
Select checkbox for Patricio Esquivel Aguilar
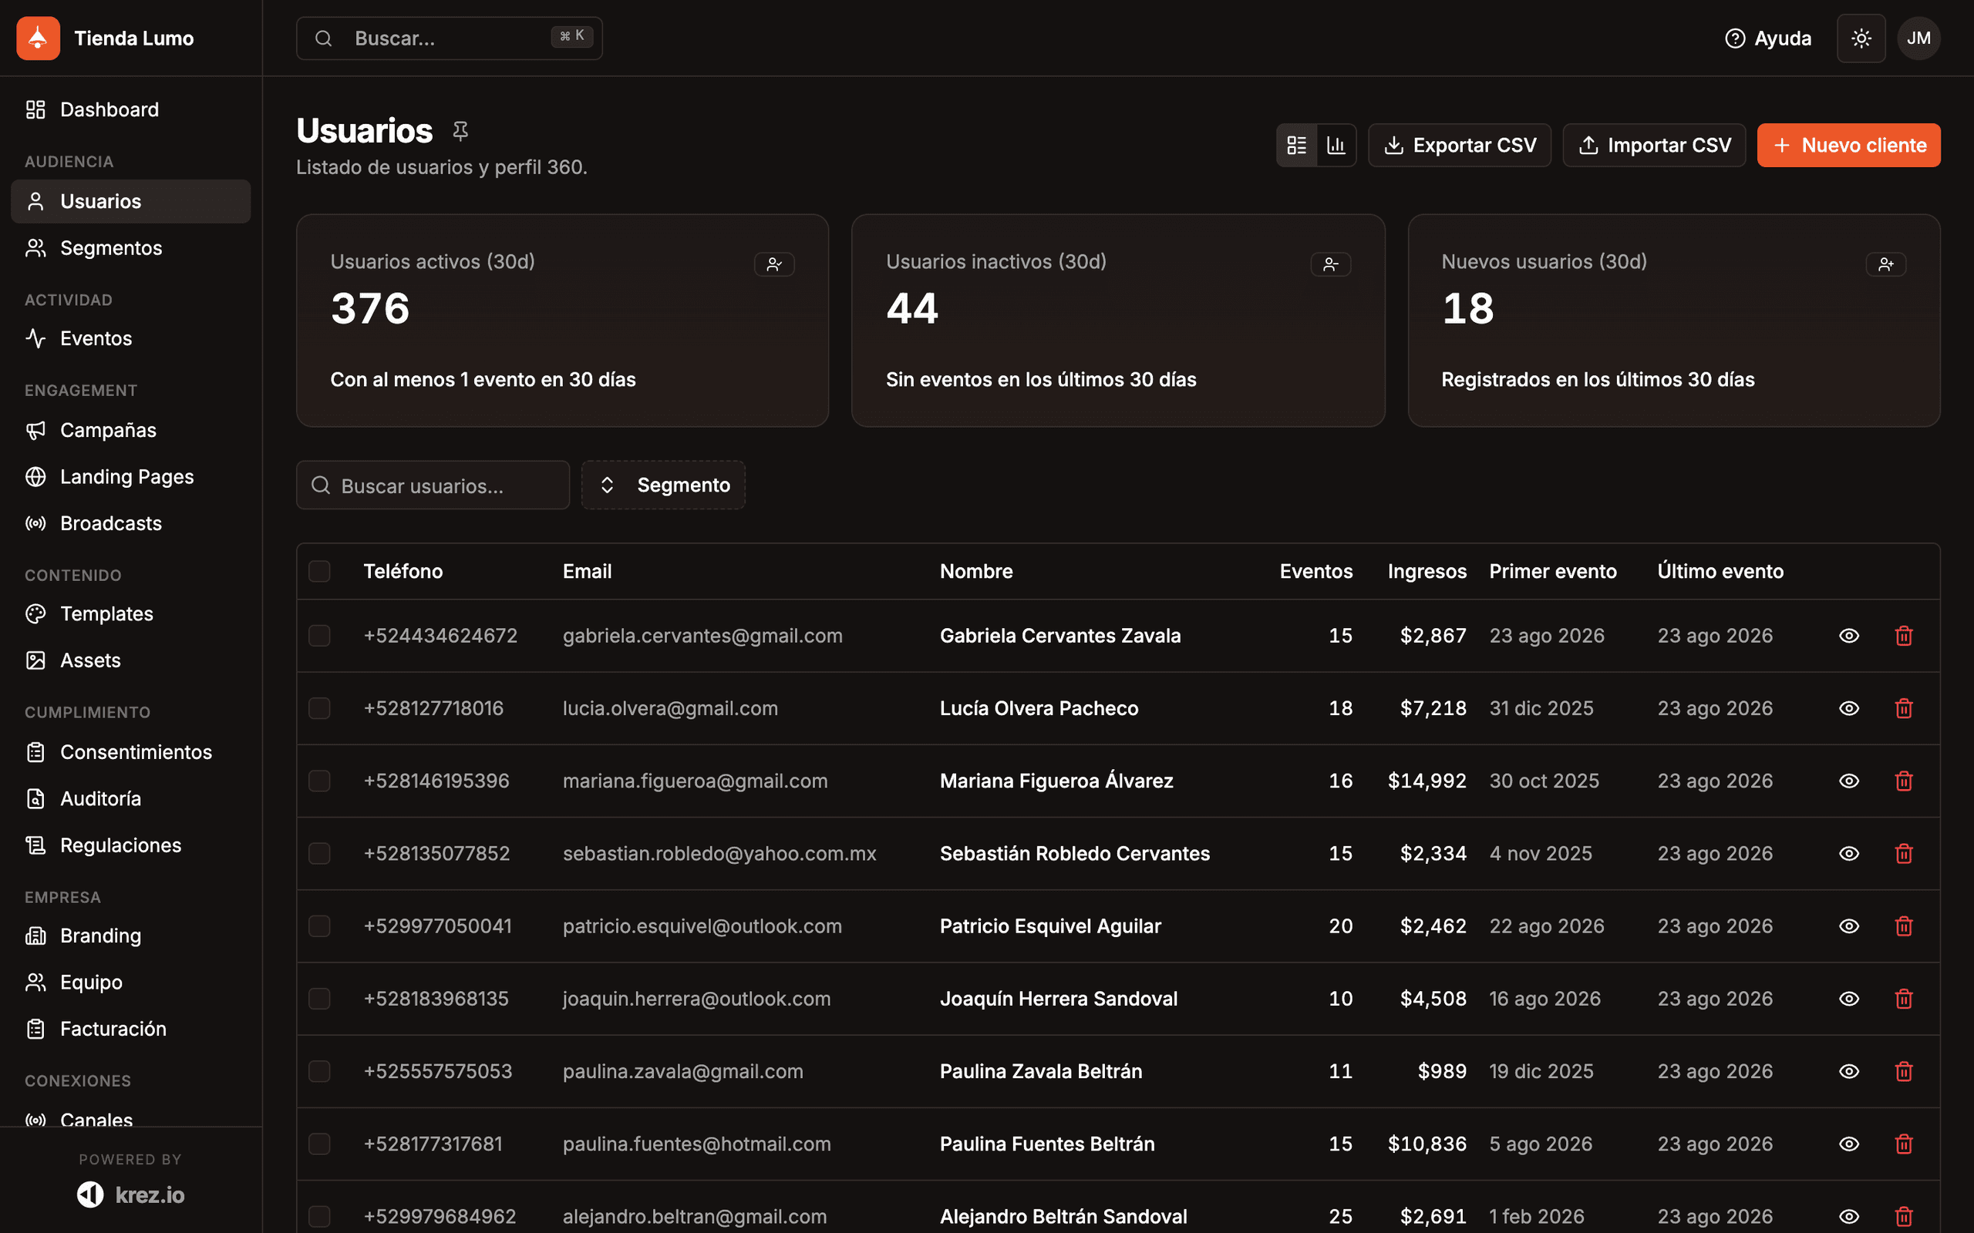(x=319, y=926)
